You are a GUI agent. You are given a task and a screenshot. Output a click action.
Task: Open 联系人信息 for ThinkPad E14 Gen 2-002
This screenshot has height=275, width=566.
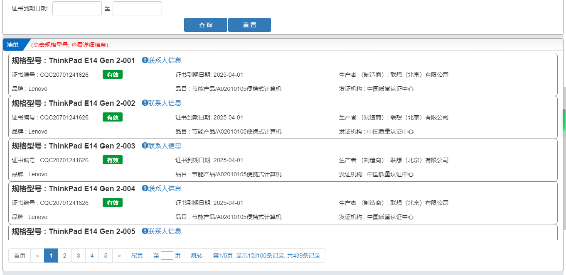point(162,103)
